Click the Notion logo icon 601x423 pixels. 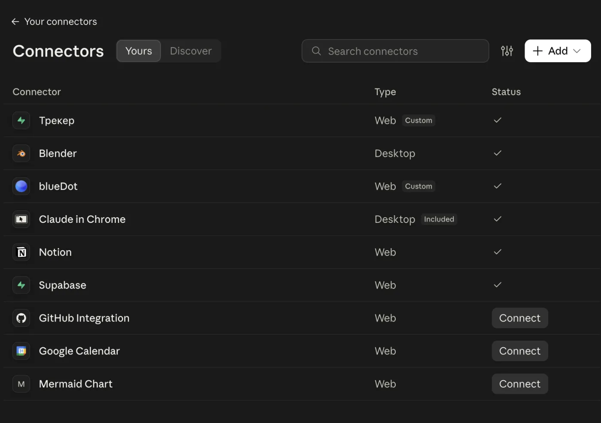pyautogui.click(x=21, y=252)
